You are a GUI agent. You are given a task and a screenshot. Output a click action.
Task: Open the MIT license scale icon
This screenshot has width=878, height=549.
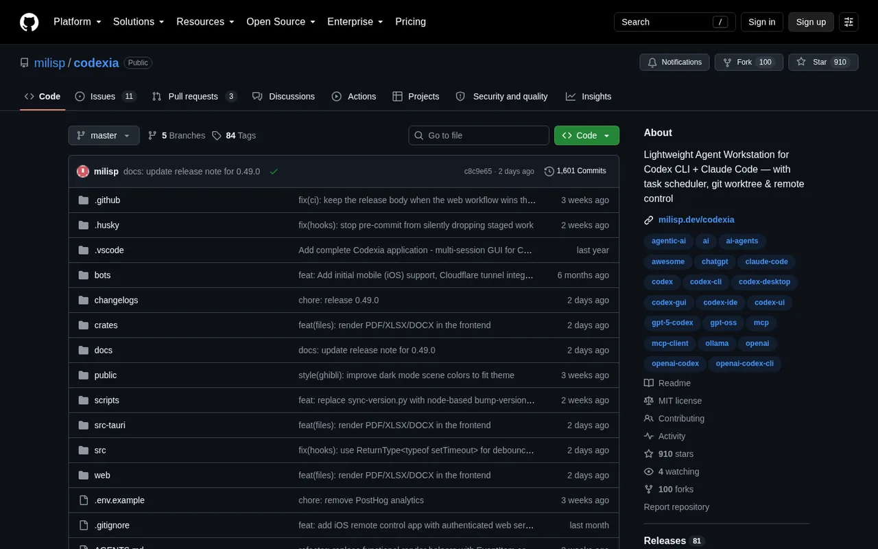click(649, 401)
